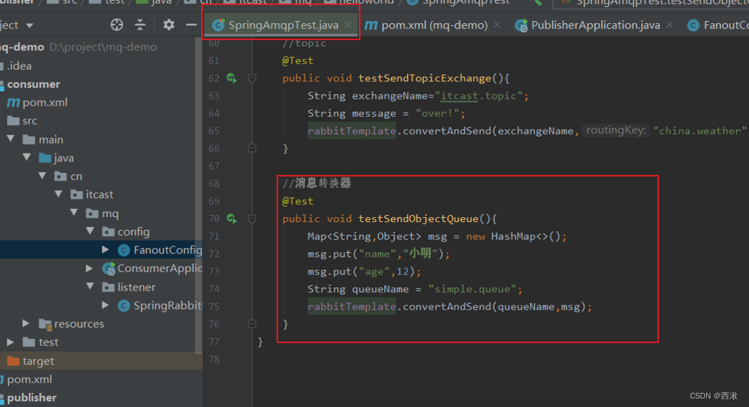Click the @Test annotation on line 69

(297, 201)
